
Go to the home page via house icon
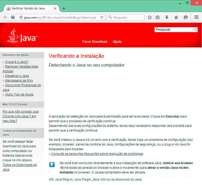(176, 17)
